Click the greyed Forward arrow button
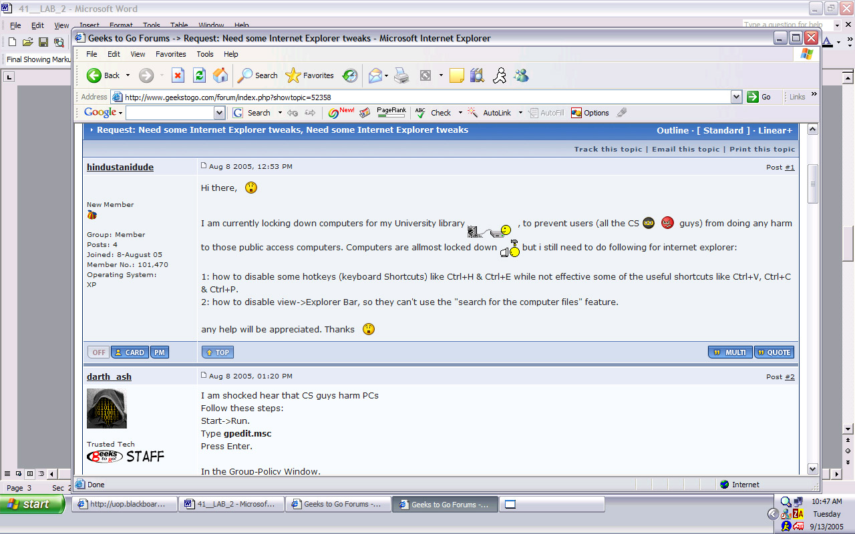Screen dimensions: 855x534 point(146,75)
